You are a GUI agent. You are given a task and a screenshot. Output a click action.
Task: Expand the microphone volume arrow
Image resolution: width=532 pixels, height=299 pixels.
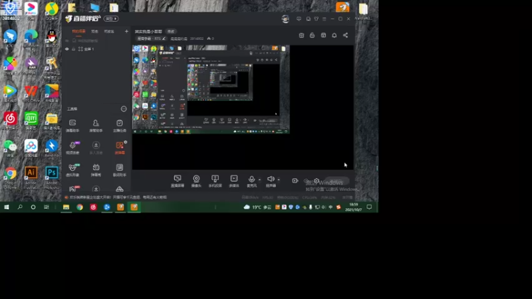click(259, 179)
